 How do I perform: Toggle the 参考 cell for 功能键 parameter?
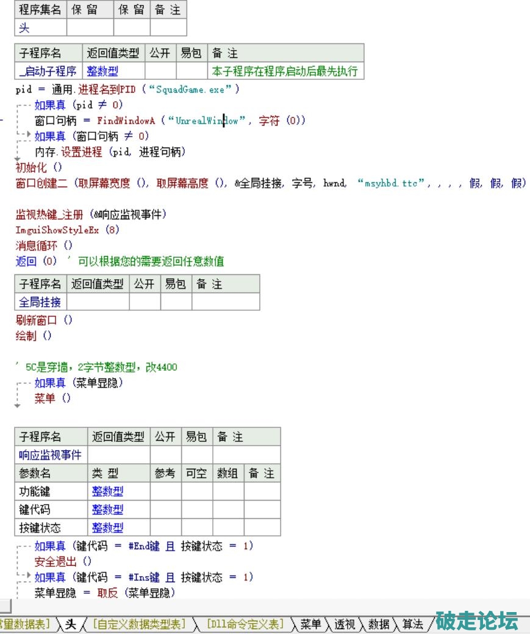[165, 491]
